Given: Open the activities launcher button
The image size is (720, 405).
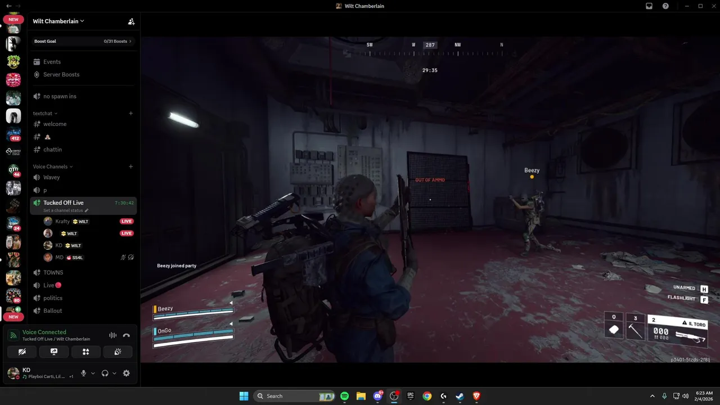Looking at the screenshot, I should pos(86,352).
